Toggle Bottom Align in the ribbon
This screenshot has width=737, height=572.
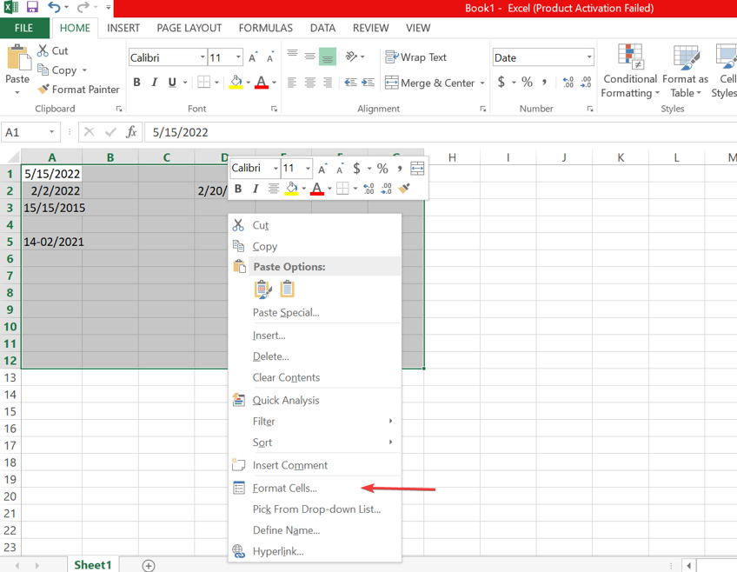[x=328, y=57]
